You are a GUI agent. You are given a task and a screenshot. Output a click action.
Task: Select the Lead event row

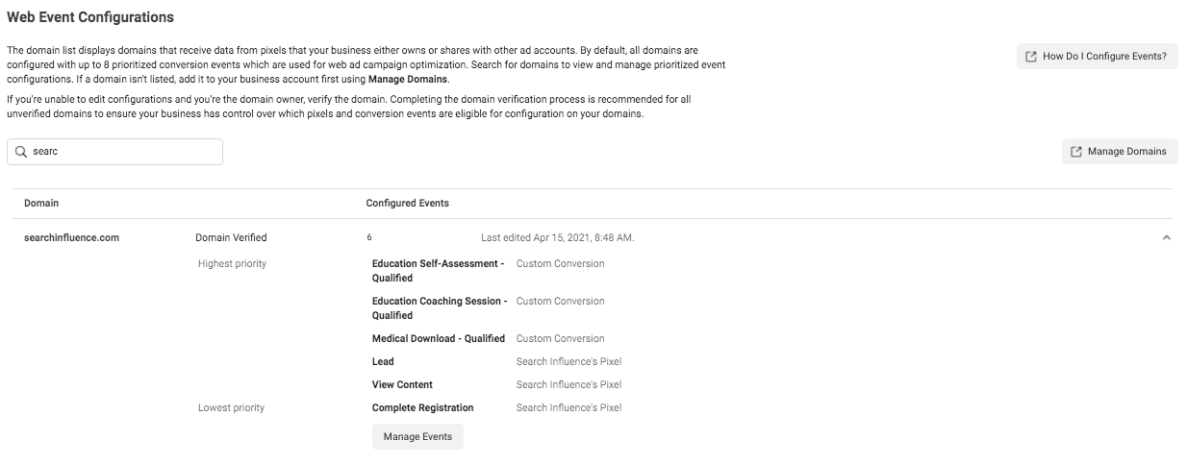tap(383, 361)
